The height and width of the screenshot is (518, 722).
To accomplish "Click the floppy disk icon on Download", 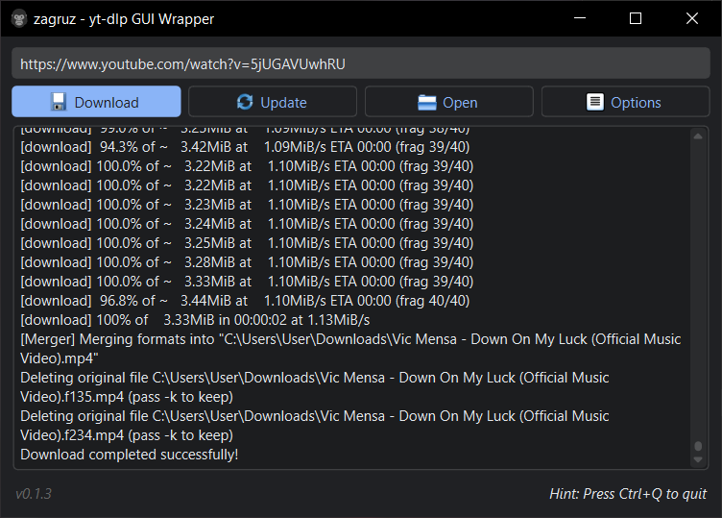I will click(59, 102).
